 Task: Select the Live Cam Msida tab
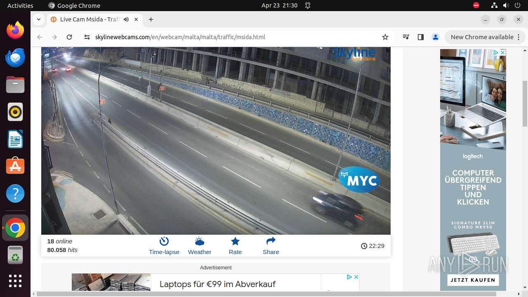[95, 19]
